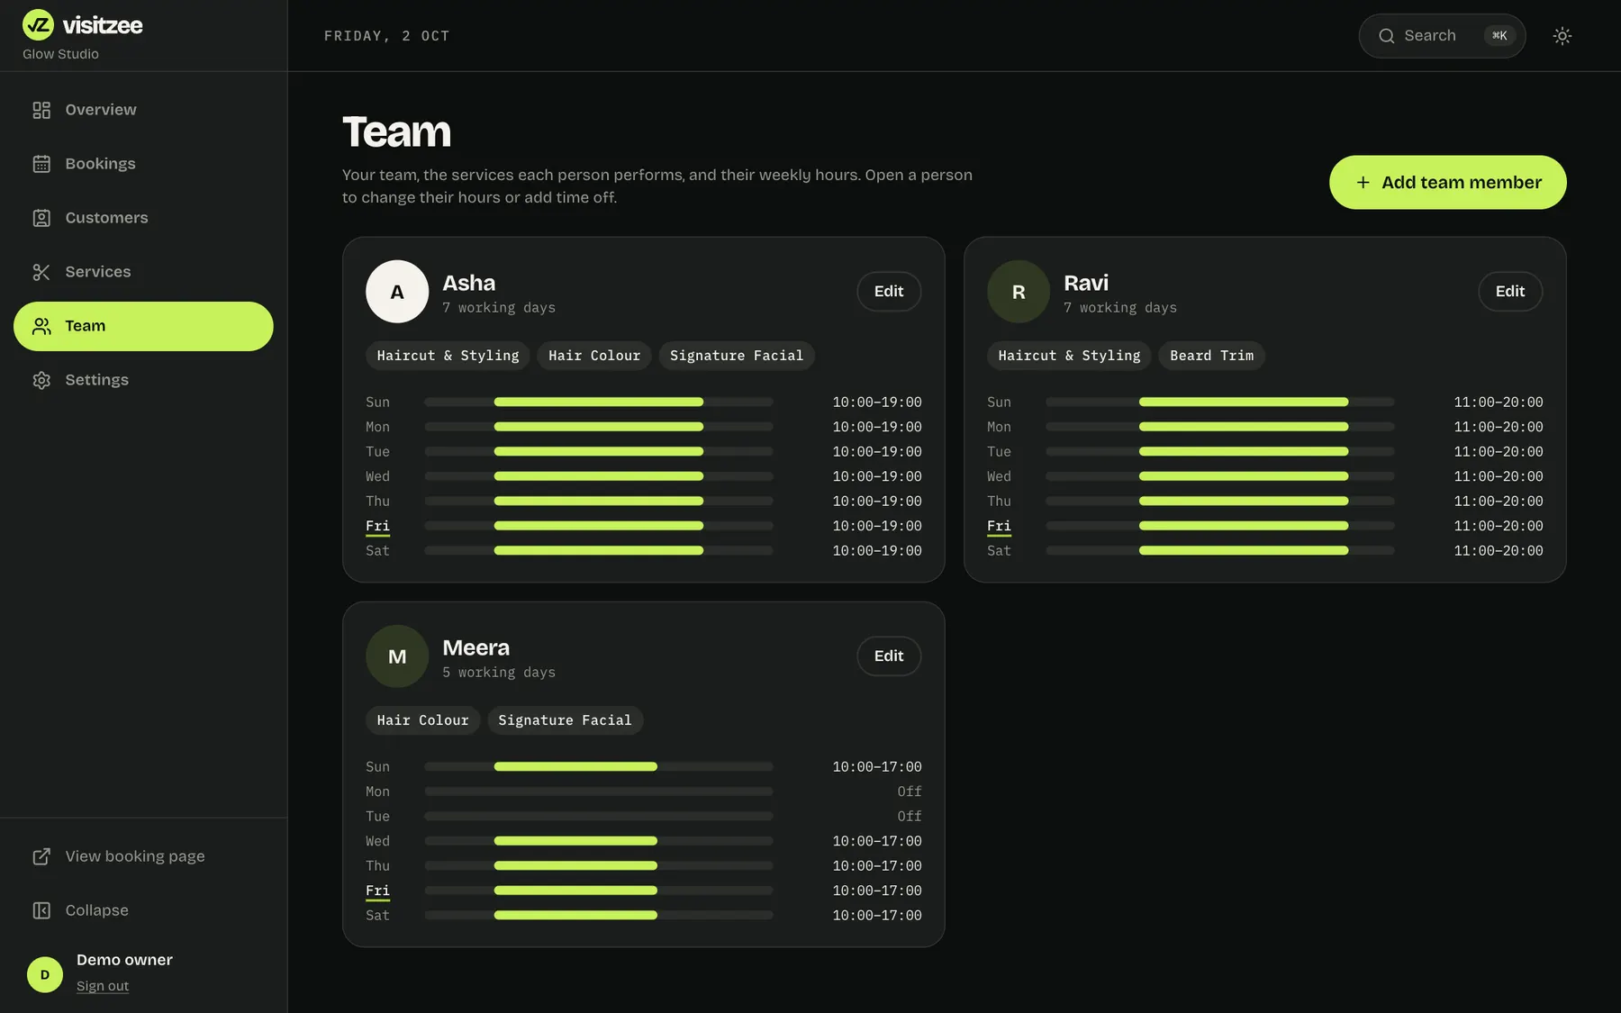The image size is (1621, 1013).
Task: Click Ravi's Beard Trim tag
Action: 1212,356
